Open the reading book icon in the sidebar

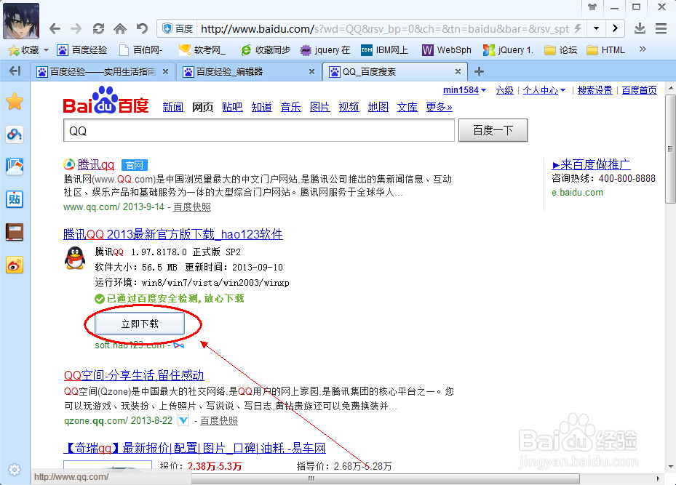click(15, 232)
